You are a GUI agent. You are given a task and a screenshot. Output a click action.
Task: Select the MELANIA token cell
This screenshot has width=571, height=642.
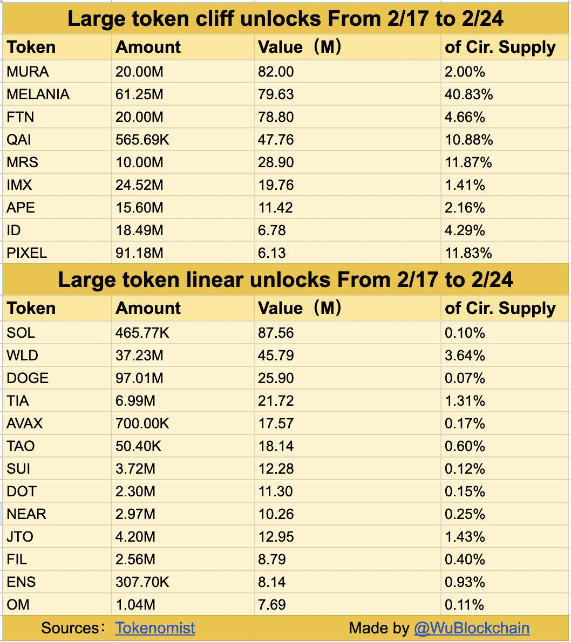38,94
